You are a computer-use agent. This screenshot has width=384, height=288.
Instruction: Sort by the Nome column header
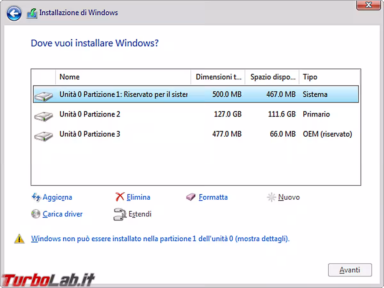(123, 77)
